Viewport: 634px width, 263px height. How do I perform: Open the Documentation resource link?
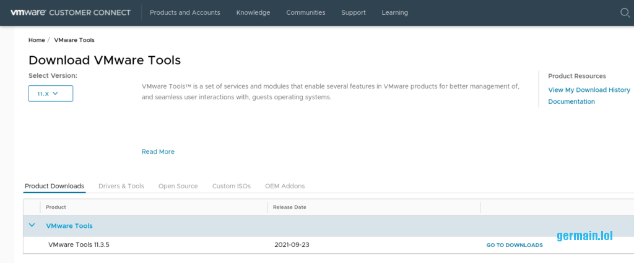click(x=571, y=102)
